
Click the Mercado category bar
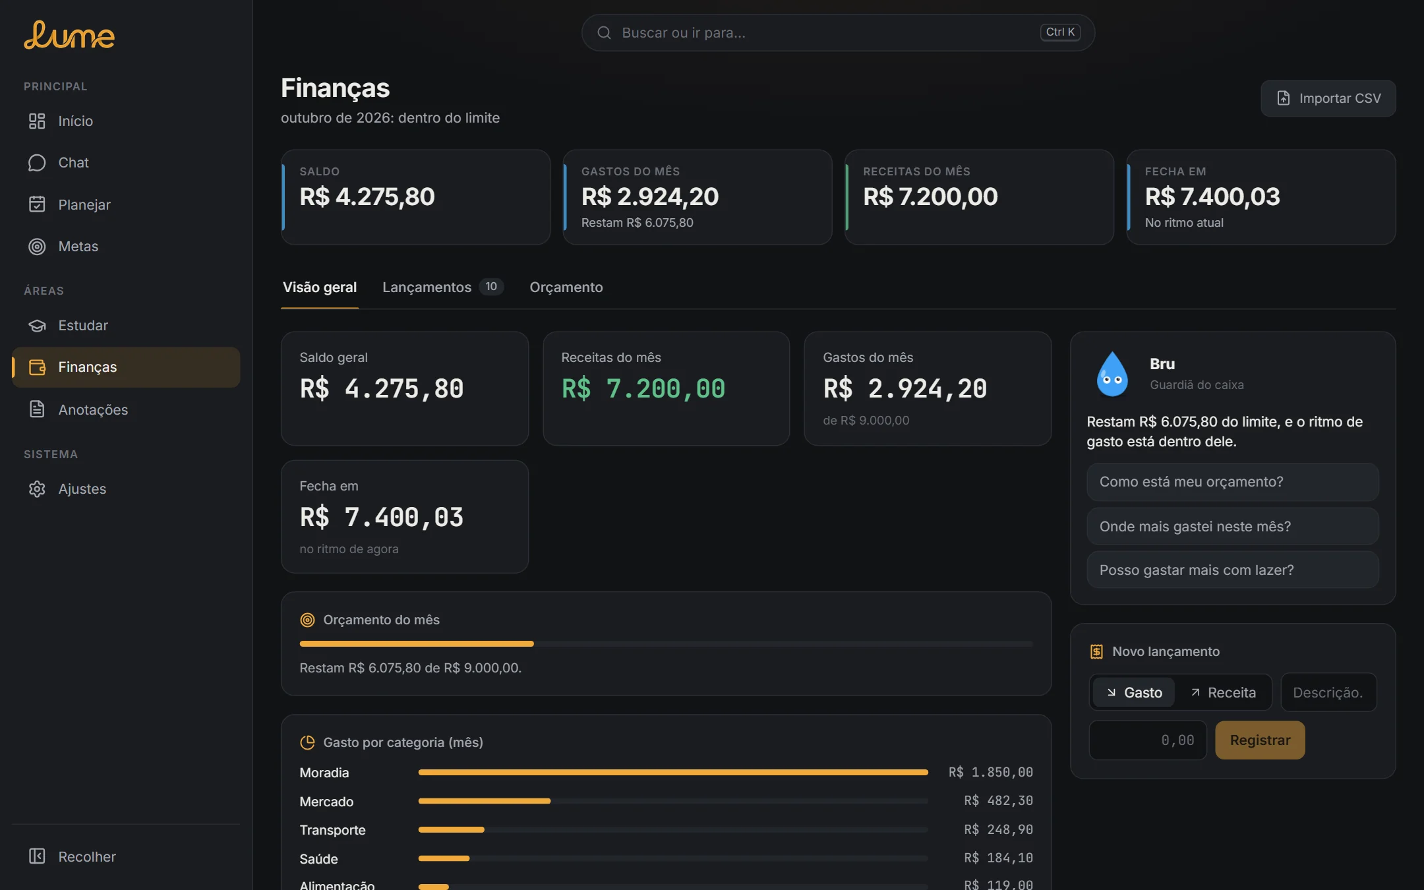tap(673, 801)
